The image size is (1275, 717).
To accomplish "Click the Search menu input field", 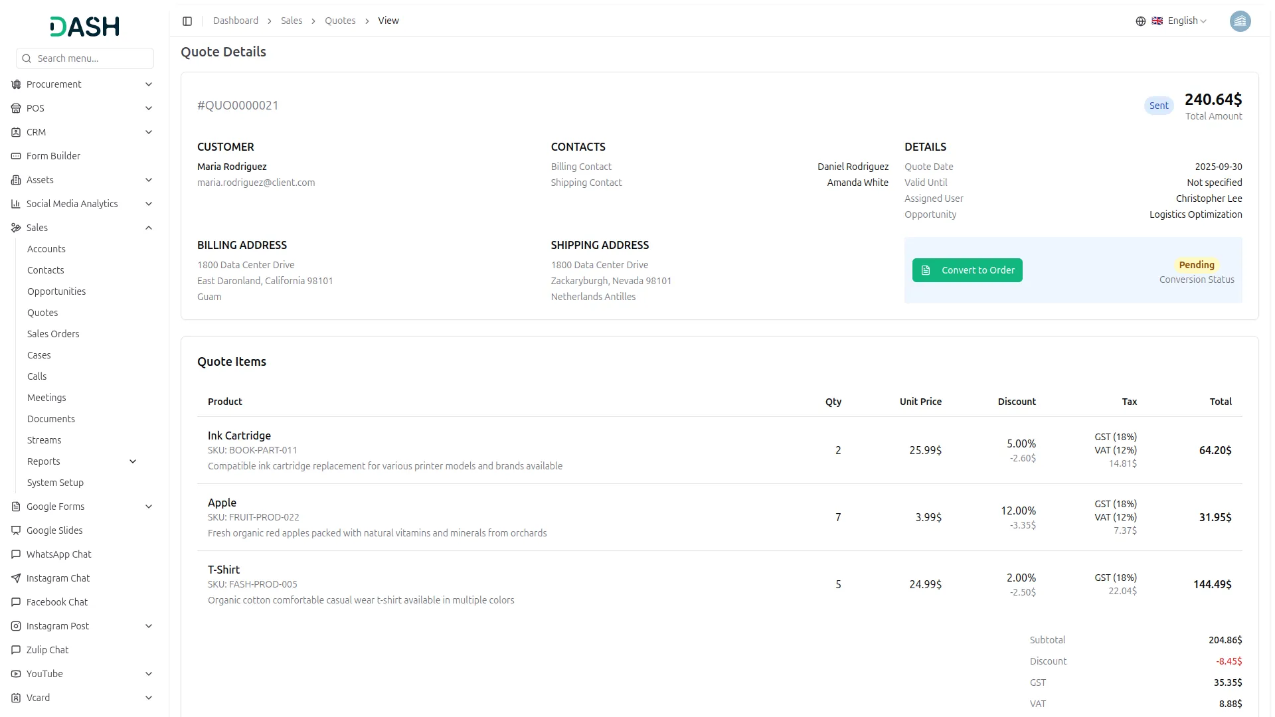I will (85, 58).
